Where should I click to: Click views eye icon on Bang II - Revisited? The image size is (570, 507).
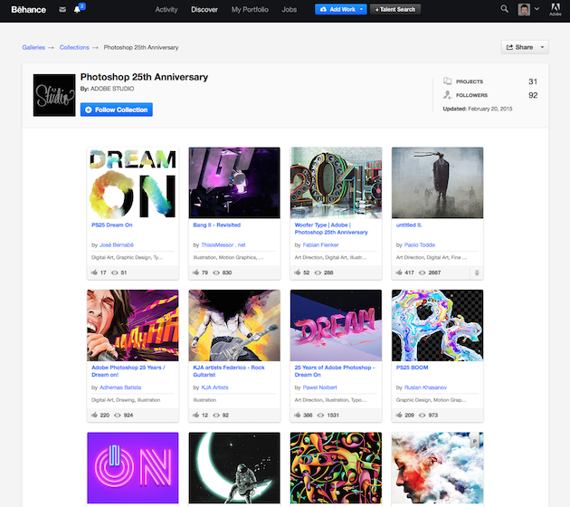tap(216, 273)
